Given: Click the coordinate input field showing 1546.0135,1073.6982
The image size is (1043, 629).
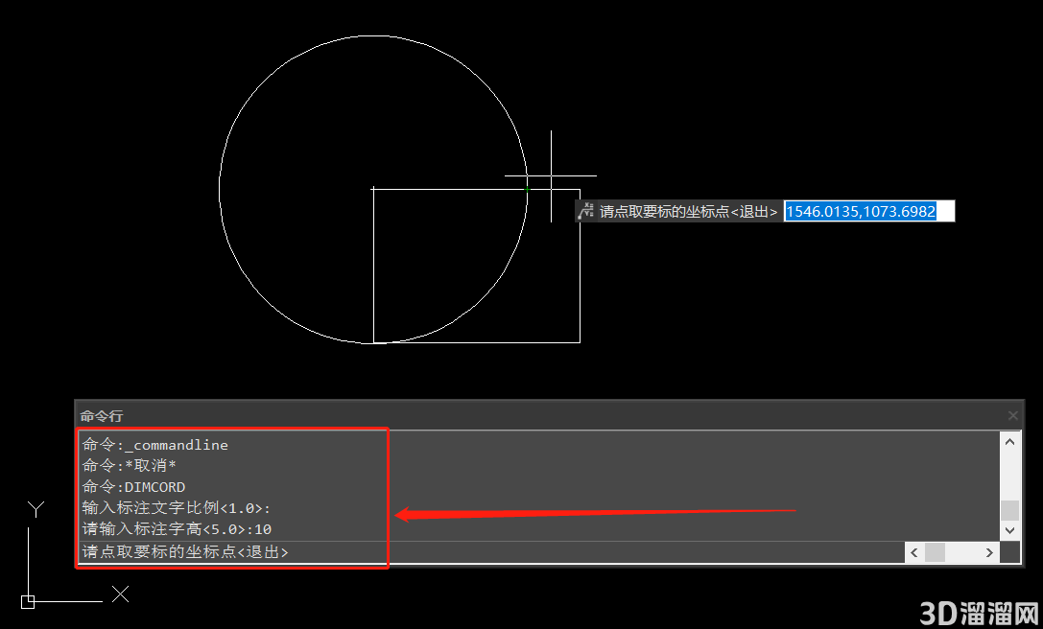Looking at the screenshot, I should [x=868, y=212].
